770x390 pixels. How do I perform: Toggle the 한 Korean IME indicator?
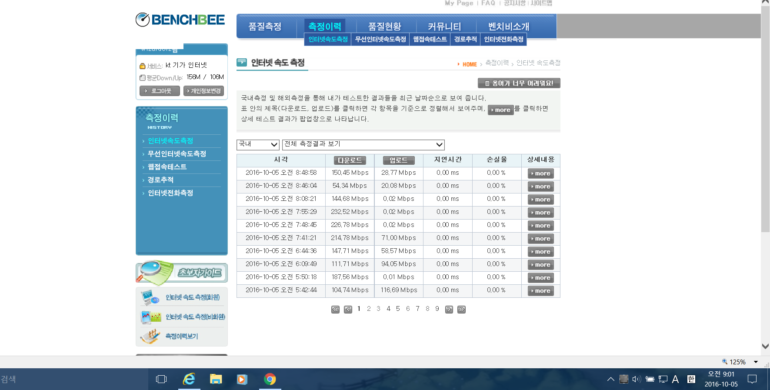tap(691, 379)
